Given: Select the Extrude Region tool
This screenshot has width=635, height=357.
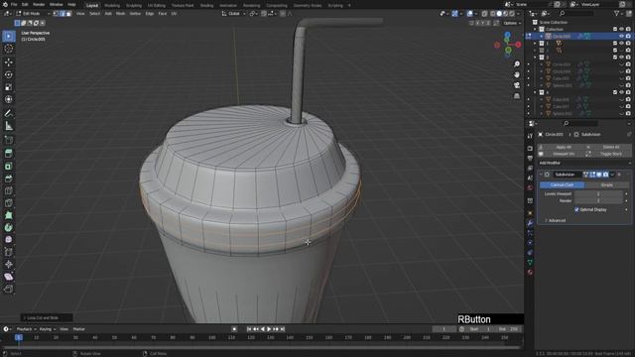Looking at the screenshot, I should click(x=9, y=154).
